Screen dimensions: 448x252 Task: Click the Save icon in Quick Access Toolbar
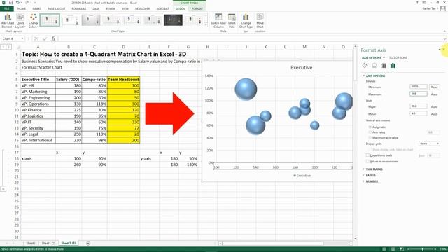click(10, 3)
